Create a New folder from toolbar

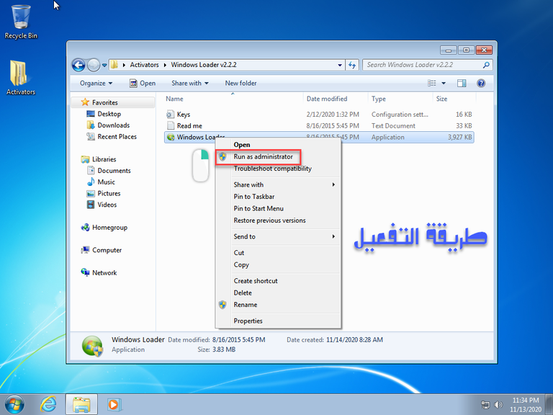pyautogui.click(x=241, y=84)
